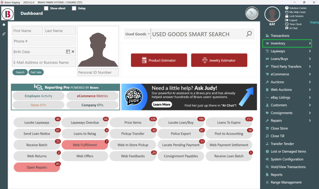Image resolution: width=319 pixels, height=189 pixels.
Task: Select eCommerce Metrics report
Action: click(x=92, y=96)
